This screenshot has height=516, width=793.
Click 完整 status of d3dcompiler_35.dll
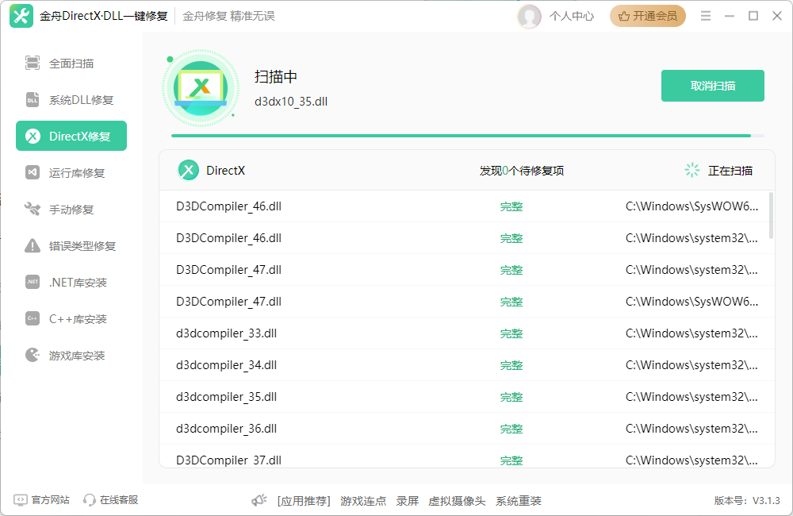(511, 398)
